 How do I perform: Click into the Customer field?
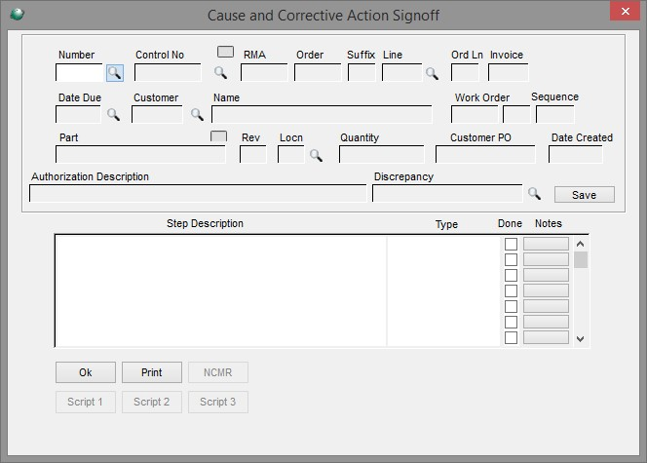click(x=157, y=114)
